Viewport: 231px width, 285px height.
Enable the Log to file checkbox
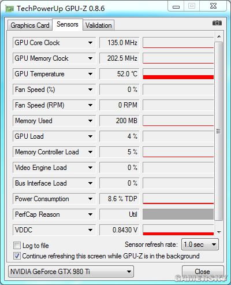click(x=17, y=246)
